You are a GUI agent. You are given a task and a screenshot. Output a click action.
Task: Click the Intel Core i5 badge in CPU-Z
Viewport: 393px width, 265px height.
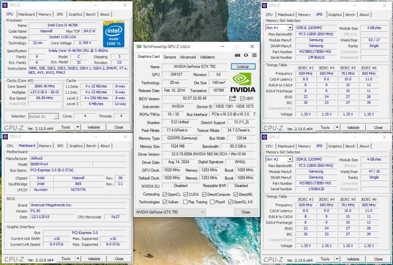114,34
